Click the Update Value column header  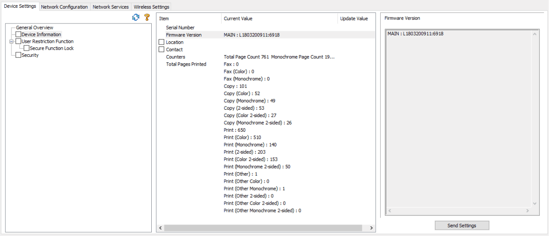[356, 18]
